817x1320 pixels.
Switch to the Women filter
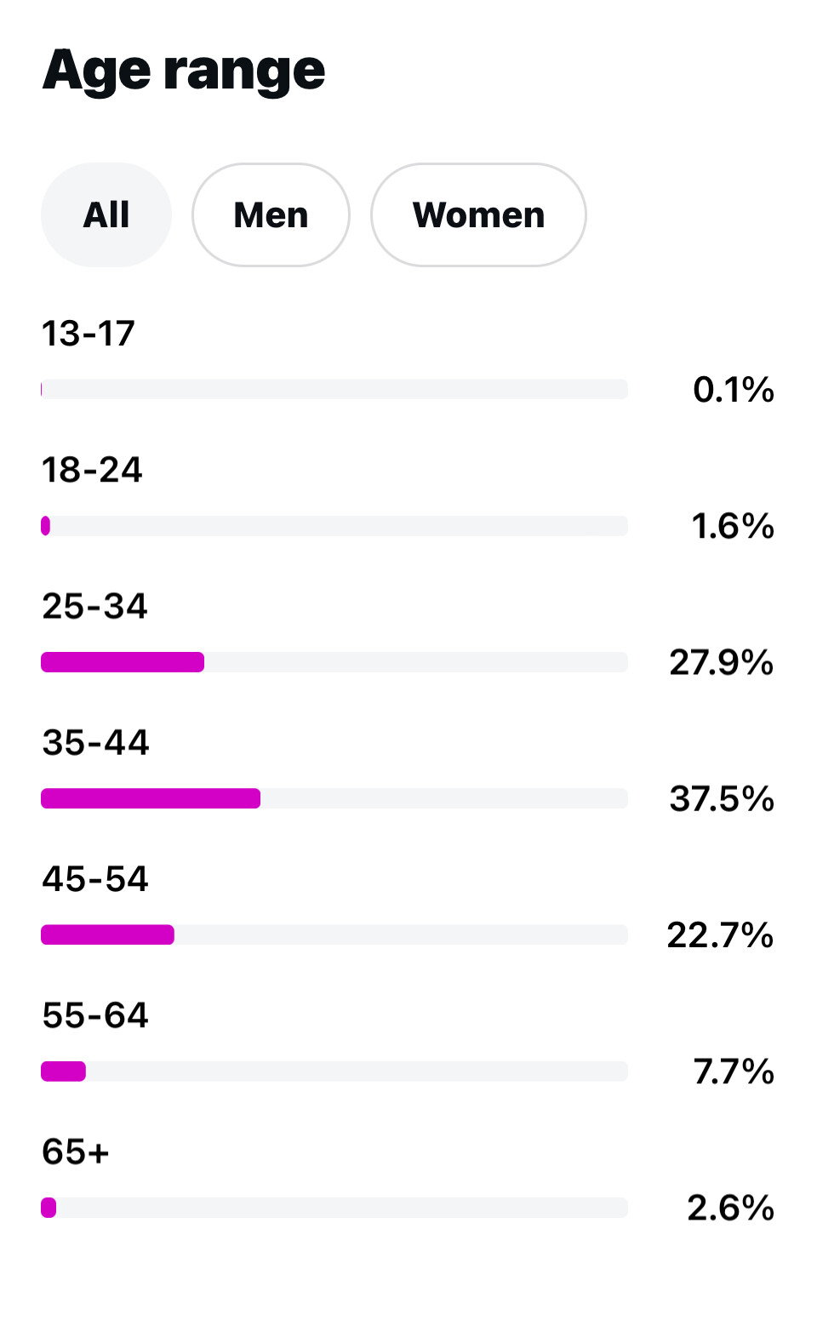[478, 214]
